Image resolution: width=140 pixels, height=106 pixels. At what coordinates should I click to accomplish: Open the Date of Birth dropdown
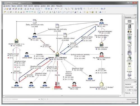coord(130,87)
